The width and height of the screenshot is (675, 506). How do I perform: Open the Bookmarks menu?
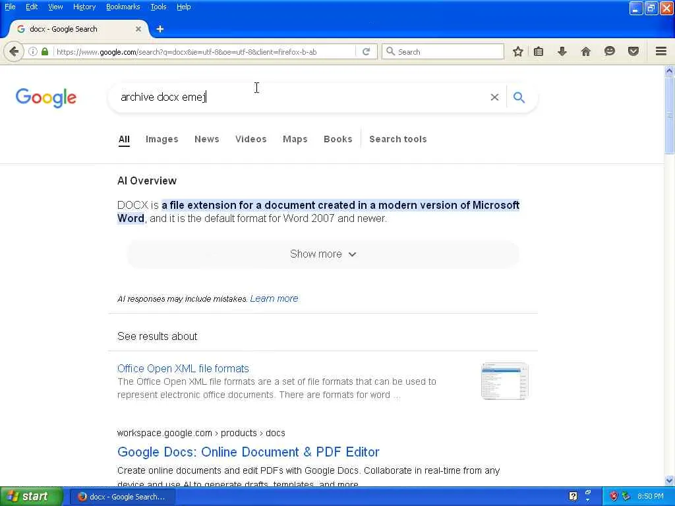click(x=123, y=7)
